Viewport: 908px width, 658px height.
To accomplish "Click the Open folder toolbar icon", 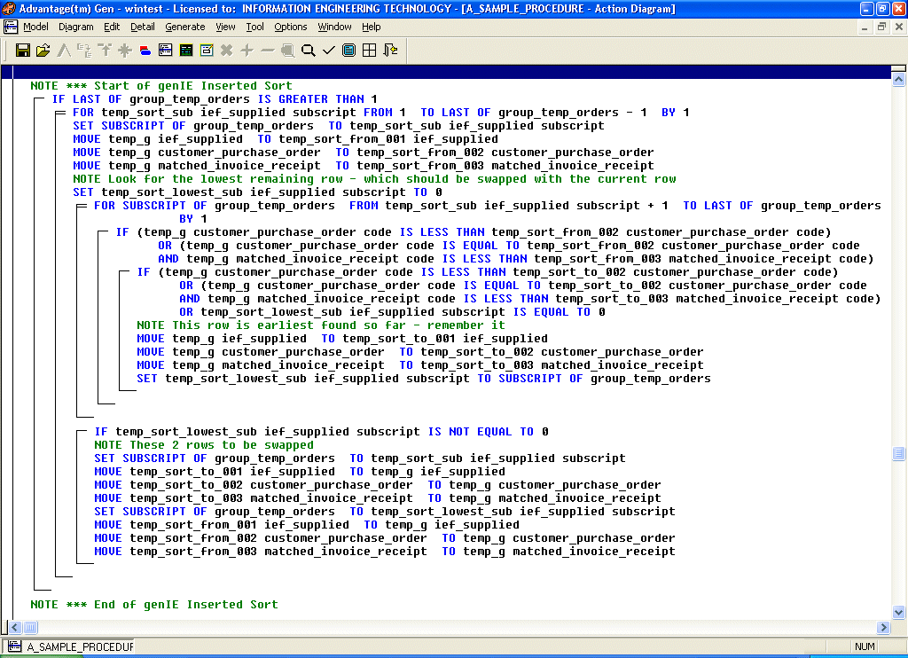I will tap(43, 51).
